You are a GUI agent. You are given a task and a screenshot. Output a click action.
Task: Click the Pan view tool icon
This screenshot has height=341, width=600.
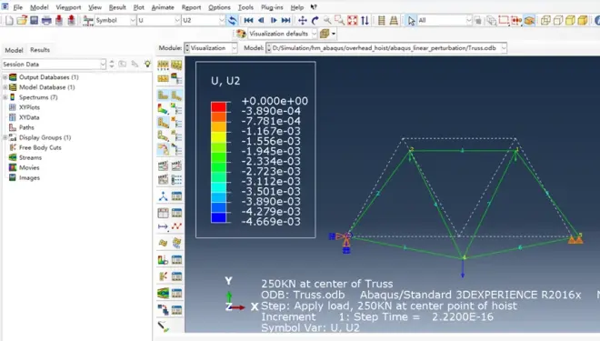click(x=303, y=20)
